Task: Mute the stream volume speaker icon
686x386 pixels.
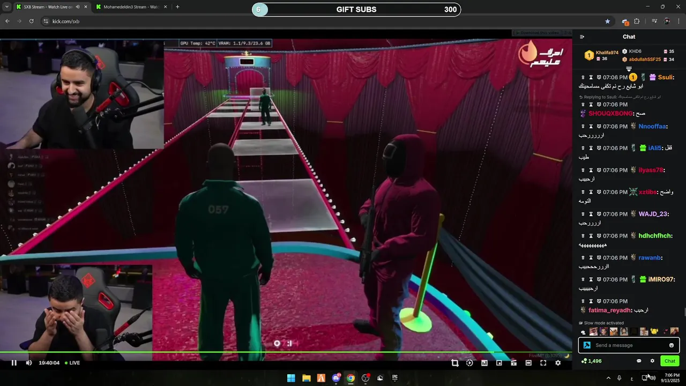Action: tap(29, 363)
